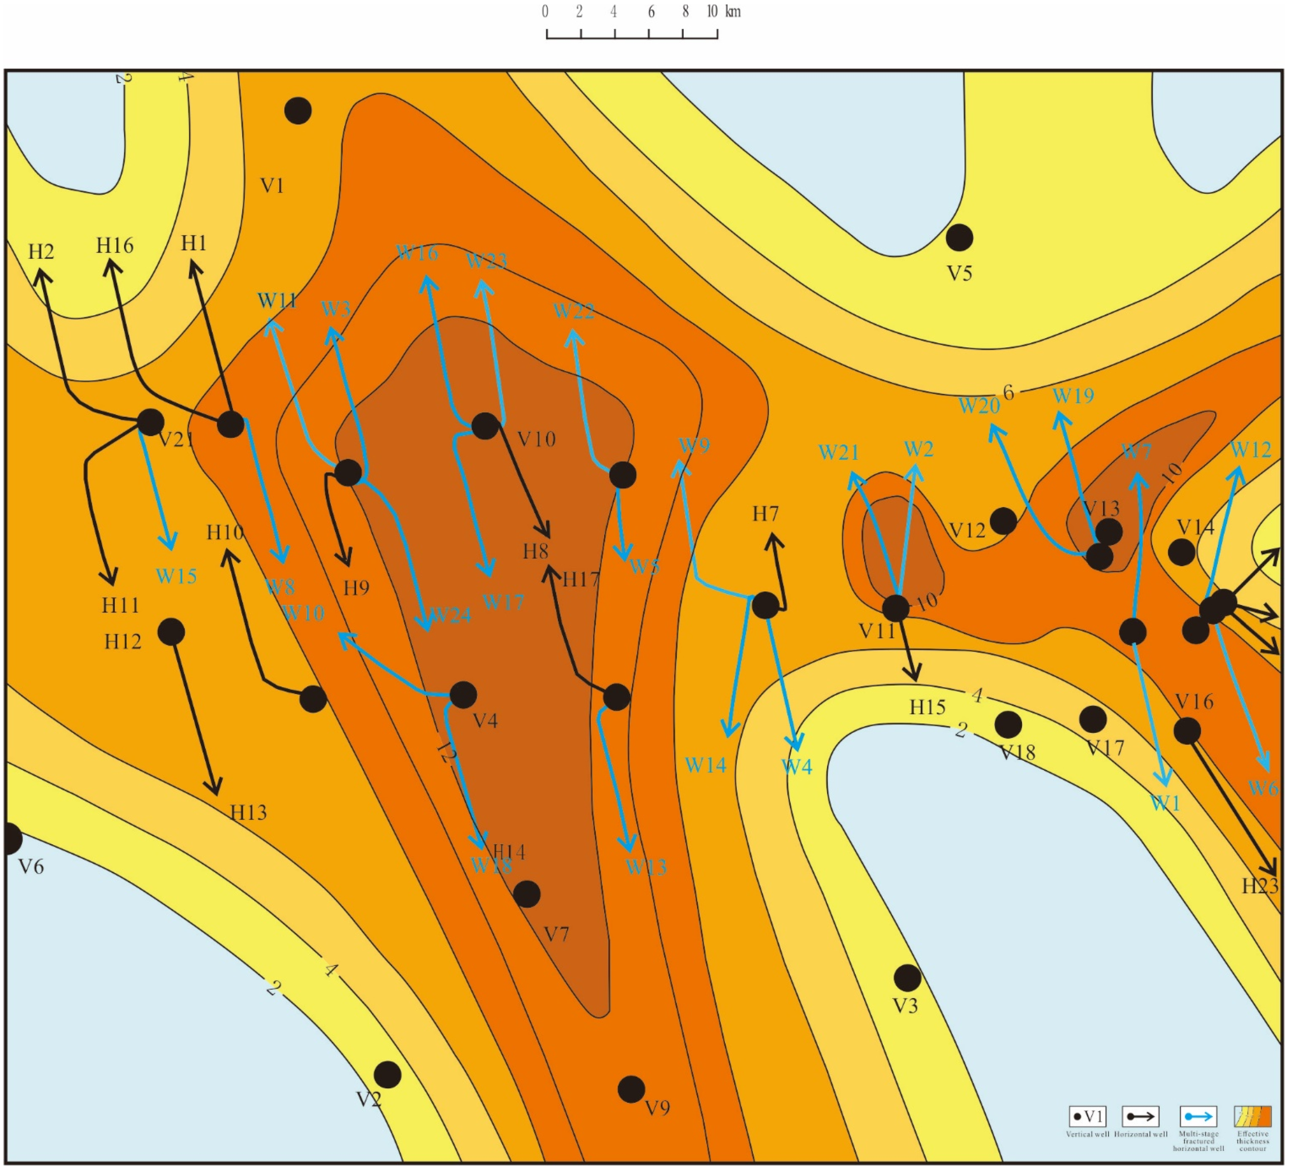The image size is (1289, 1170).
Task: Click the Horizontal well legend arrow icon
Action: click(1140, 1117)
